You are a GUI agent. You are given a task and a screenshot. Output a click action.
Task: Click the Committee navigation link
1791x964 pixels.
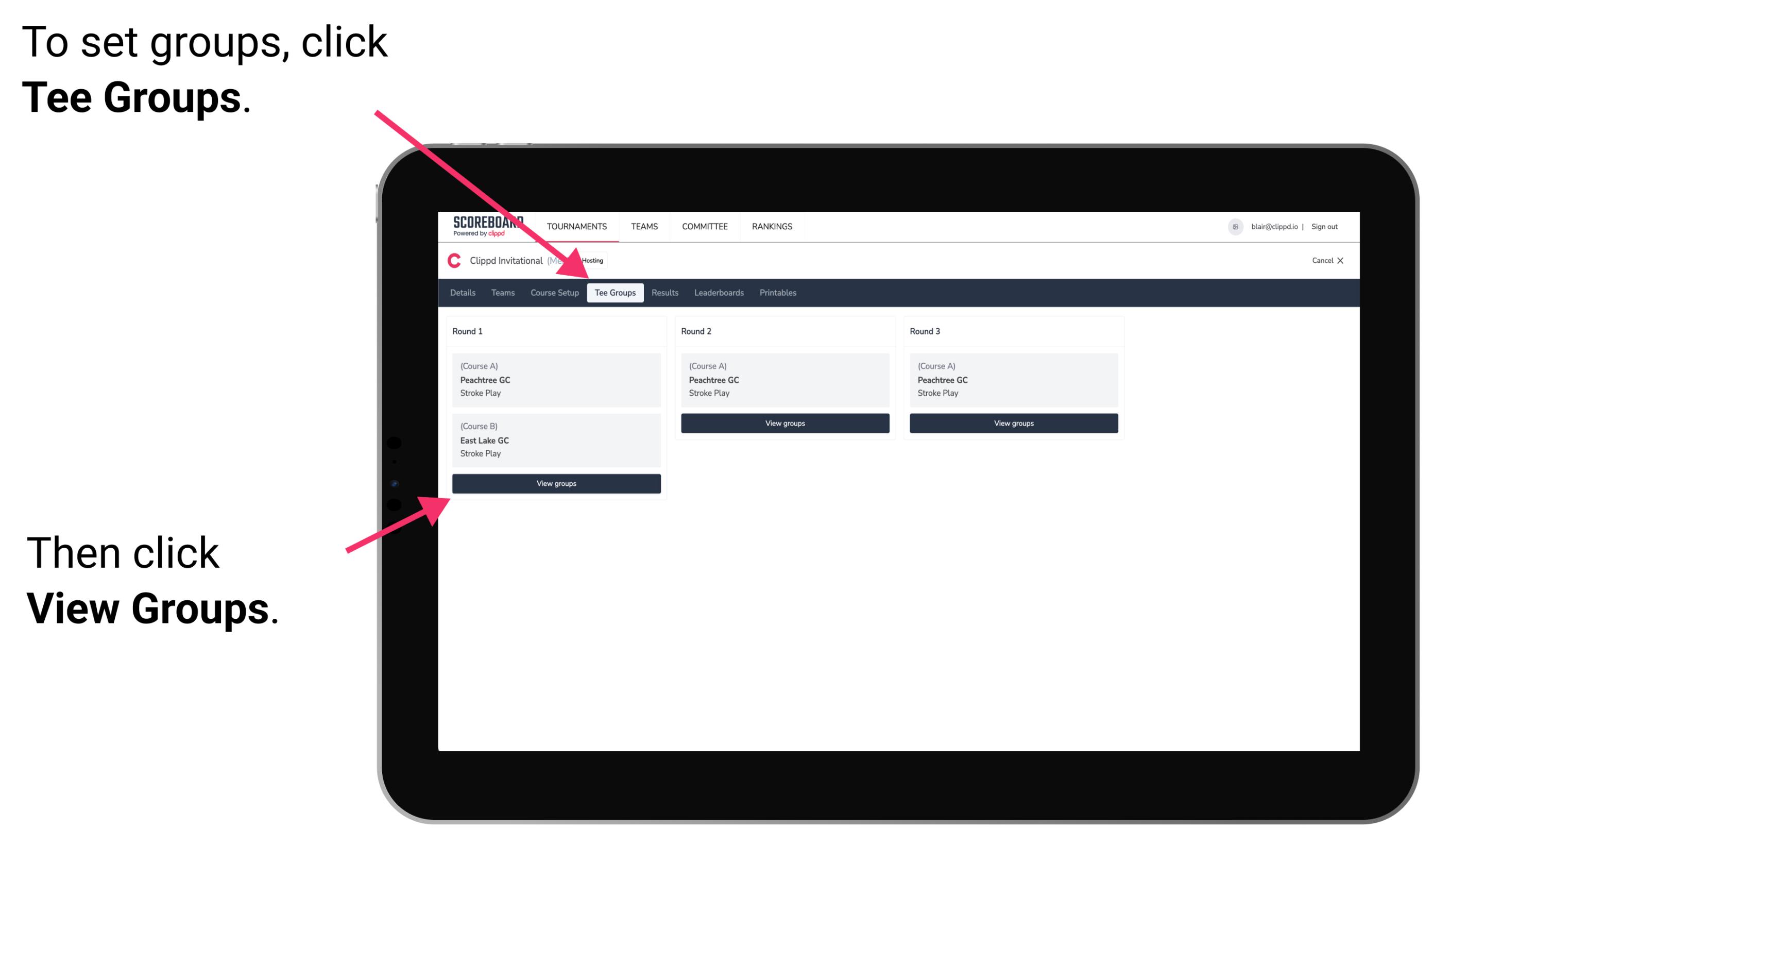(x=705, y=226)
